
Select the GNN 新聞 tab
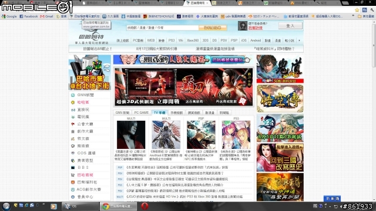point(122,113)
